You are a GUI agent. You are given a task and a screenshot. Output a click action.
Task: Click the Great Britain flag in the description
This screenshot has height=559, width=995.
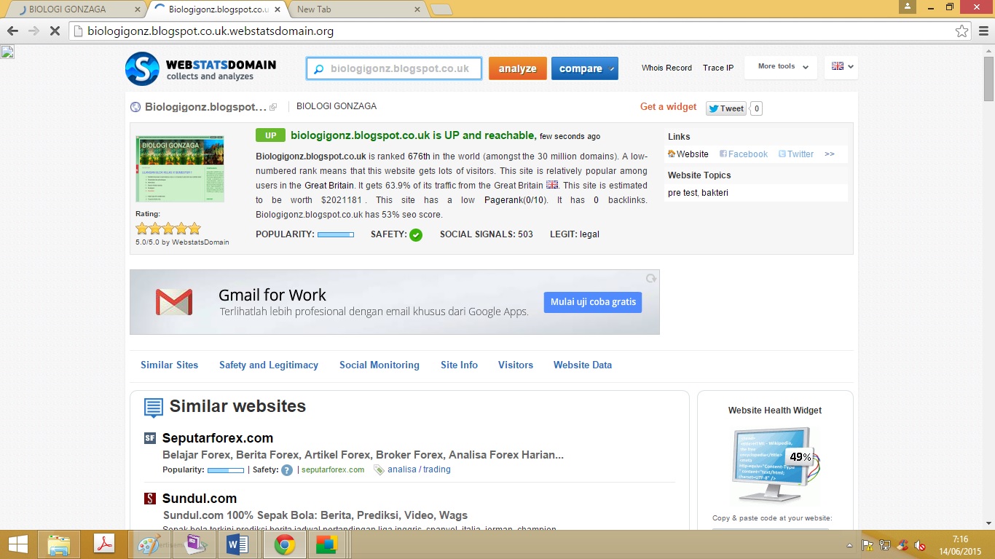pos(552,185)
